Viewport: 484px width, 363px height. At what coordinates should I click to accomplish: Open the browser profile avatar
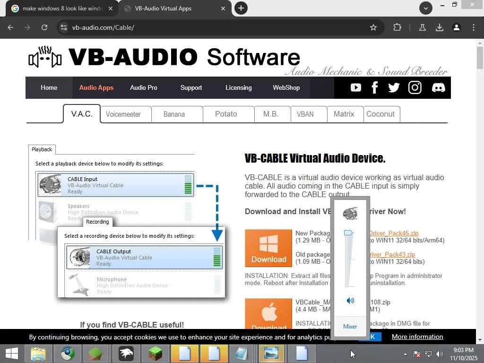(456, 27)
